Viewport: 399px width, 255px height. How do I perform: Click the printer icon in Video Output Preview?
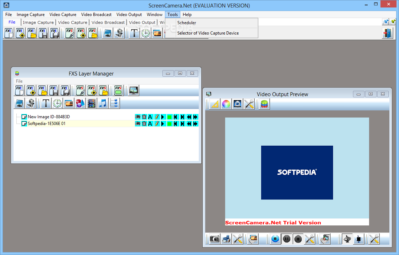226,239
